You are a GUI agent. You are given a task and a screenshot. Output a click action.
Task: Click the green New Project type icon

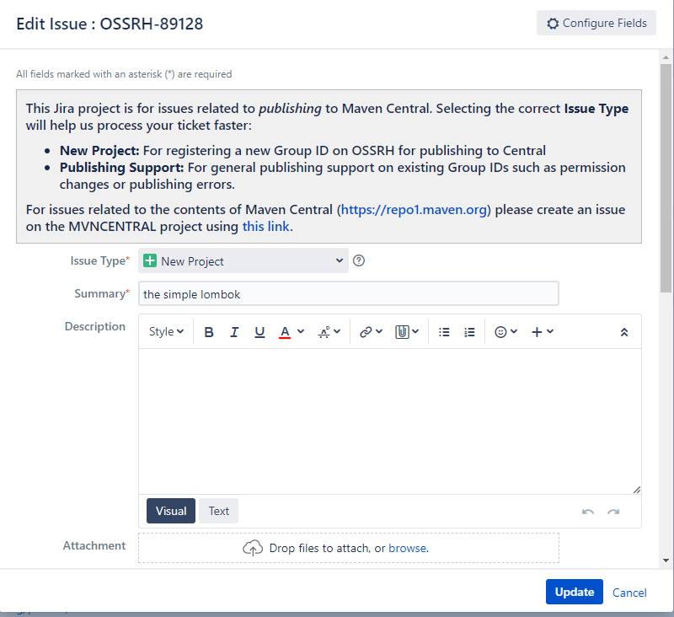[x=150, y=260]
